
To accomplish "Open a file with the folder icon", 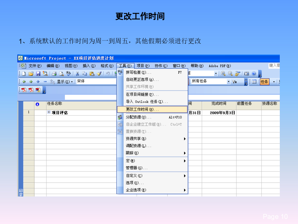I will 31,74.
